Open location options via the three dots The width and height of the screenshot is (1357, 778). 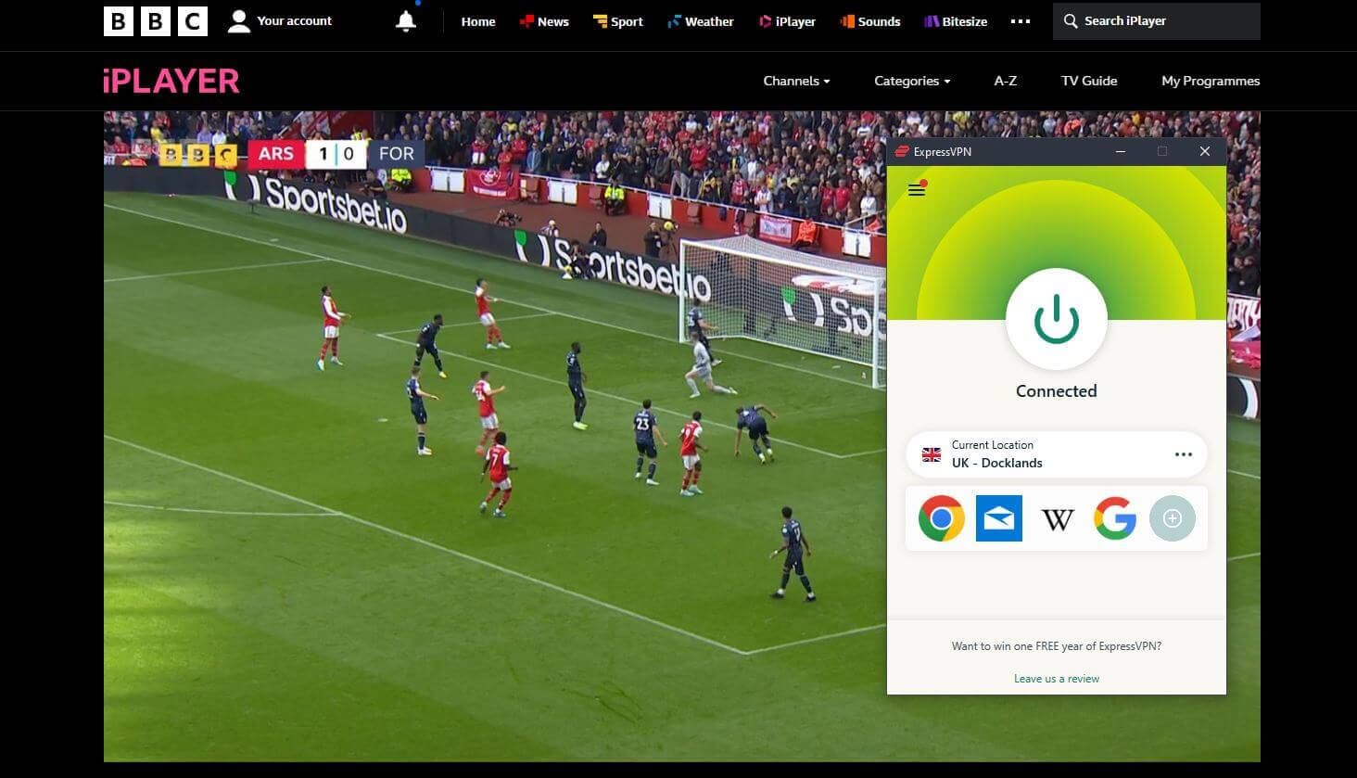pos(1183,453)
